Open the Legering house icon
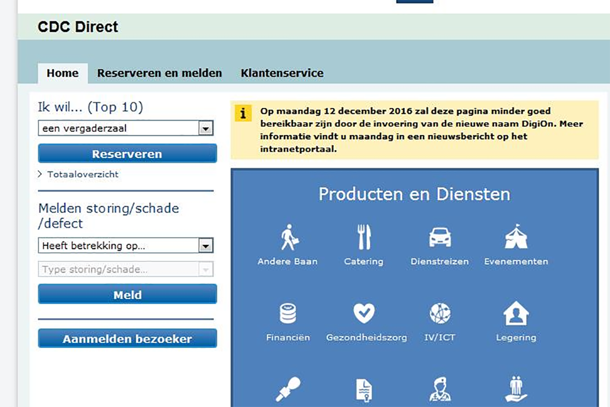 click(x=516, y=313)
